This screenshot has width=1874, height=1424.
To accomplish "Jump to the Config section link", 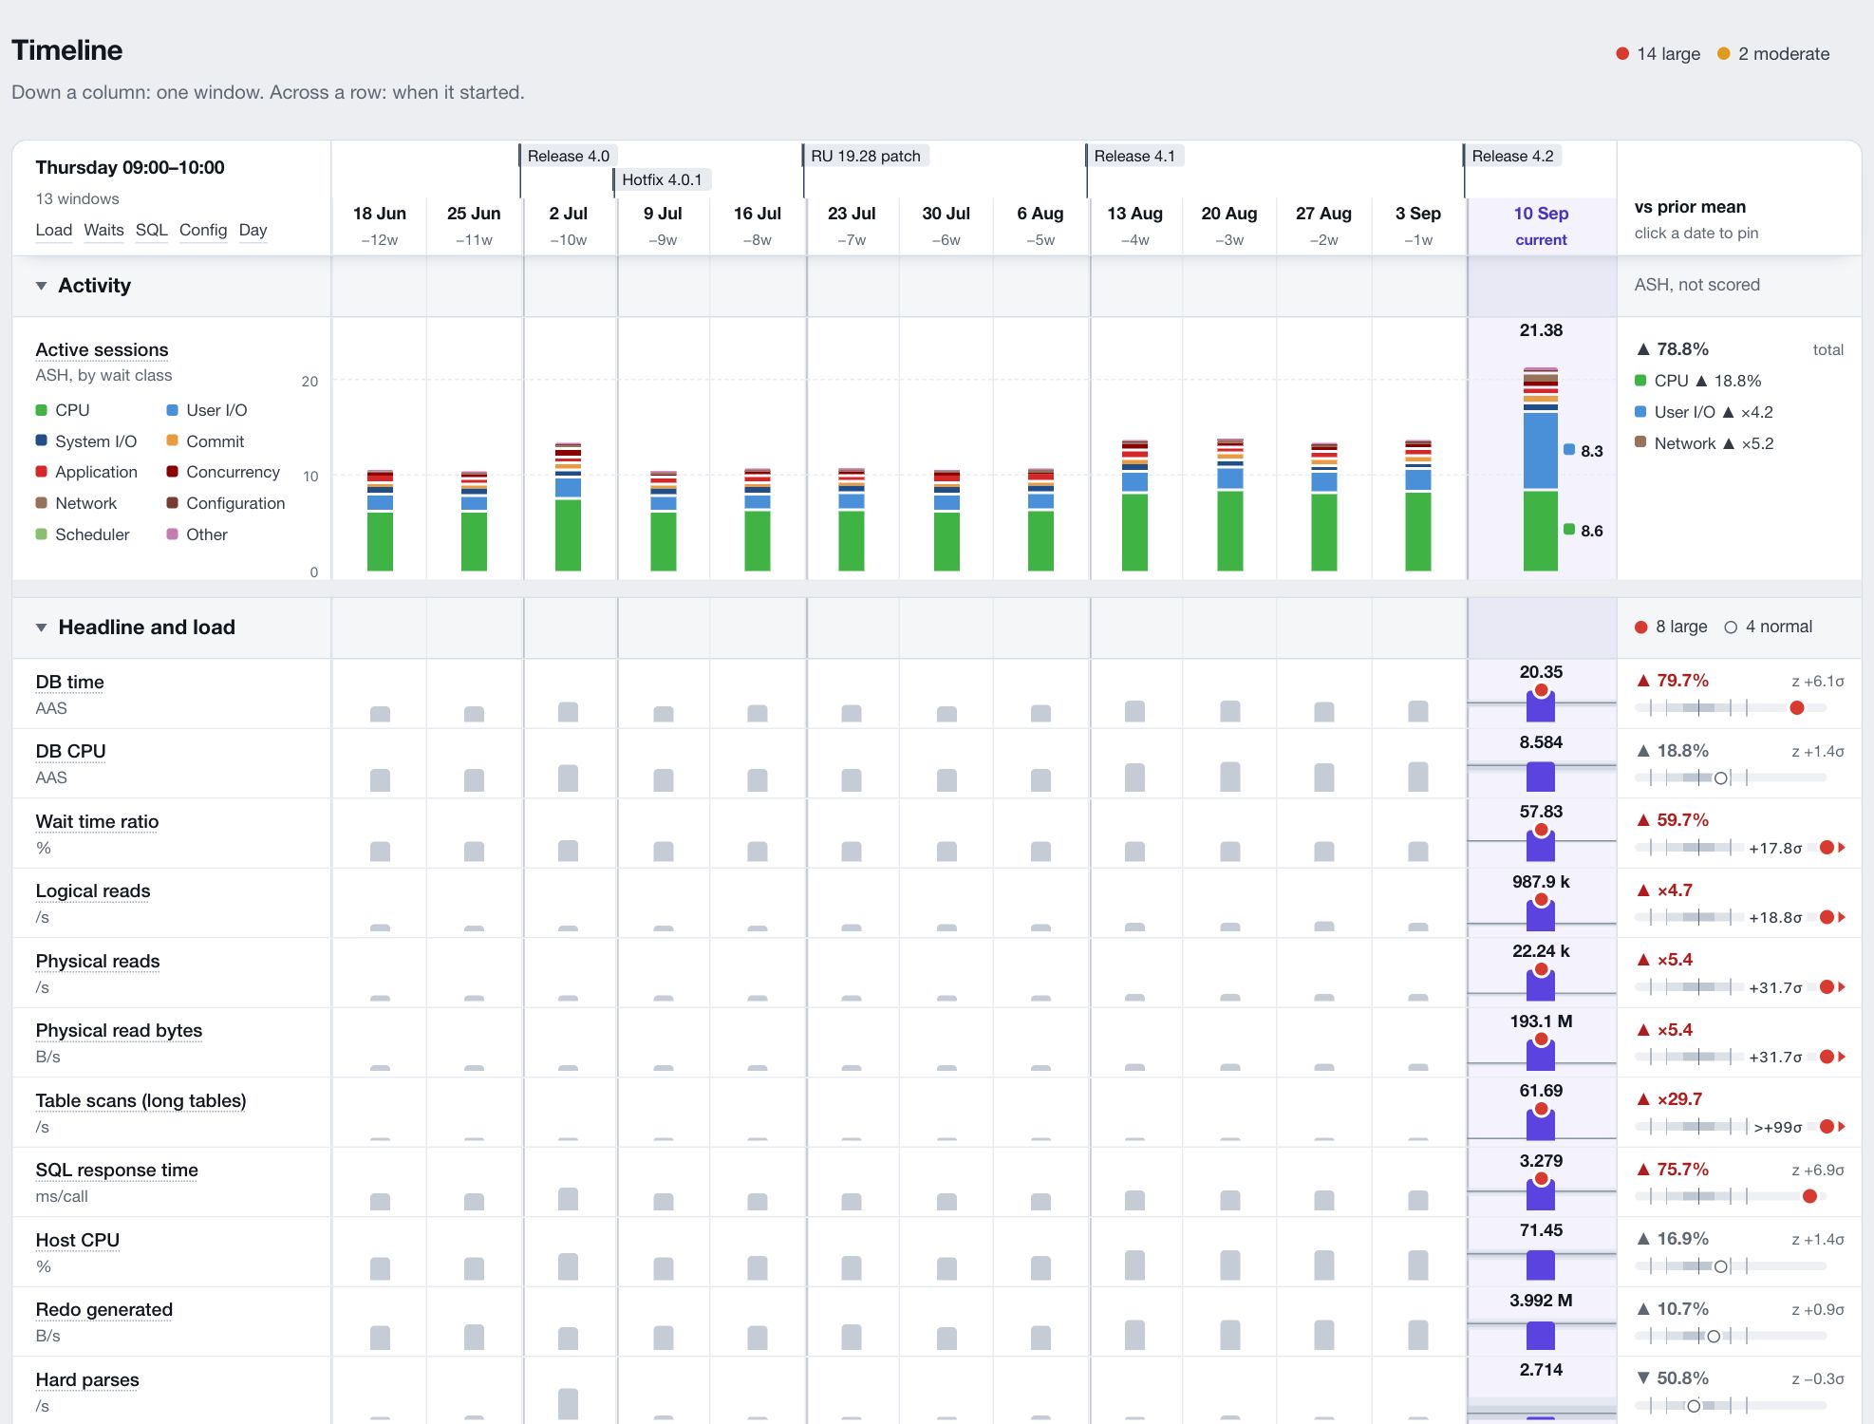I will tap(203, 230).
